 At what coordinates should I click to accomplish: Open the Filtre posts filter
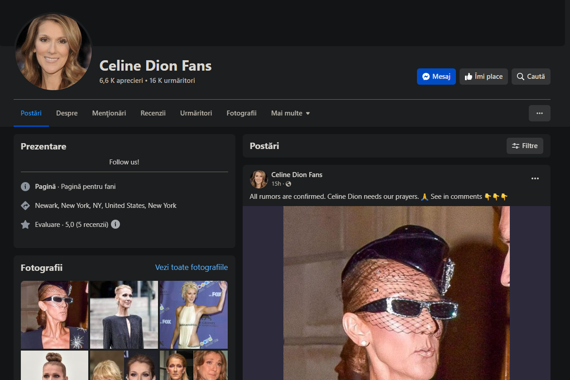525,146
